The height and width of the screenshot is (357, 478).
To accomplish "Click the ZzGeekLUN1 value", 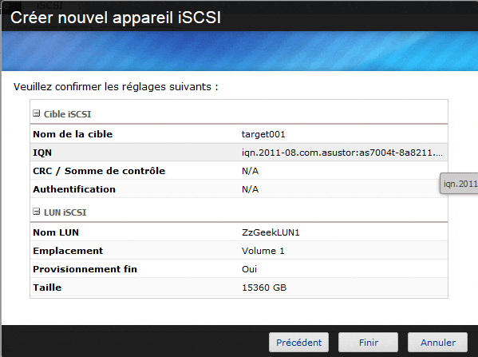I will [x=271, y=232].
